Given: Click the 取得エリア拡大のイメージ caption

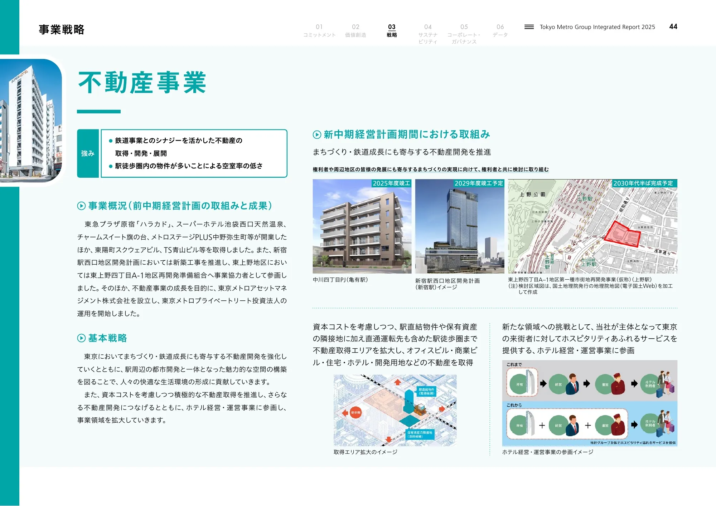Looking at the screenshot, I should [366, 452].
